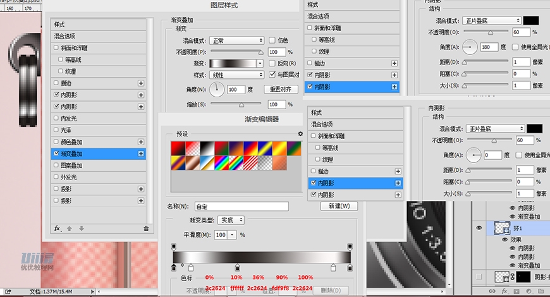This screenshot has height=297, width=550.
Task: Choose the red diagonal stripes gradient preset
Action: 250,163
